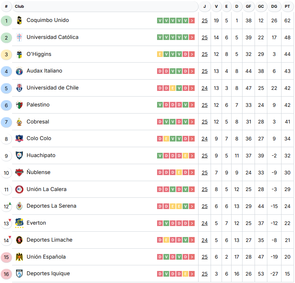
Task: Click the Coquimbo Unido club crest
Action: click(x=19, y=21)
